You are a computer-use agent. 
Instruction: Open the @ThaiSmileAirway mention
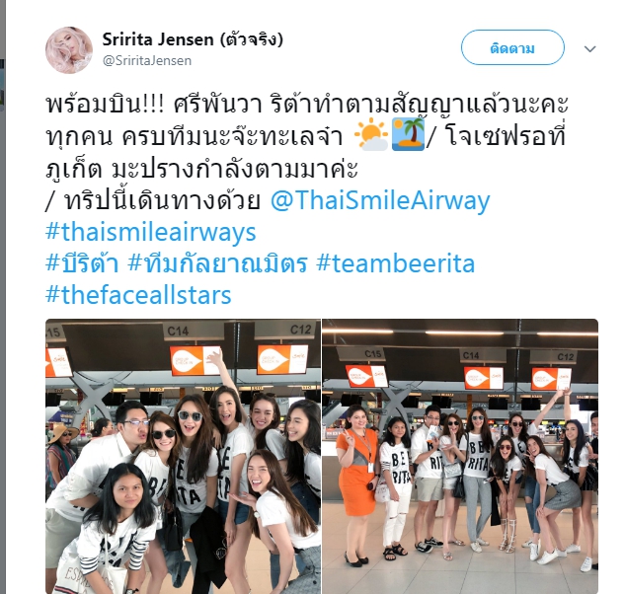tap(380, 200)
